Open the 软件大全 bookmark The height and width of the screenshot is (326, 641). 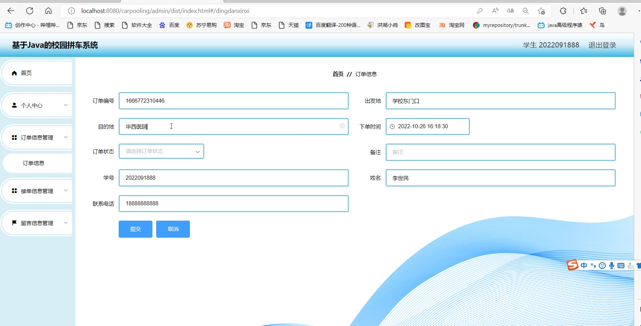[137, 25]
